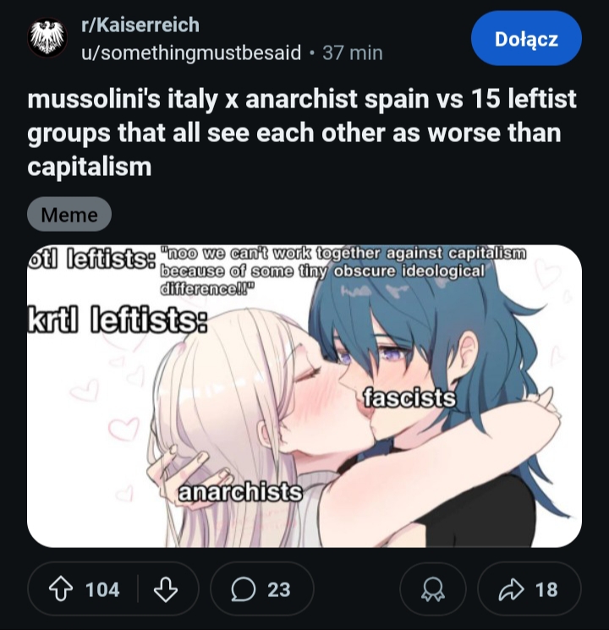The image size is (609, 630).
Task: Tap the share arrow icon
Action: point(512,589)
